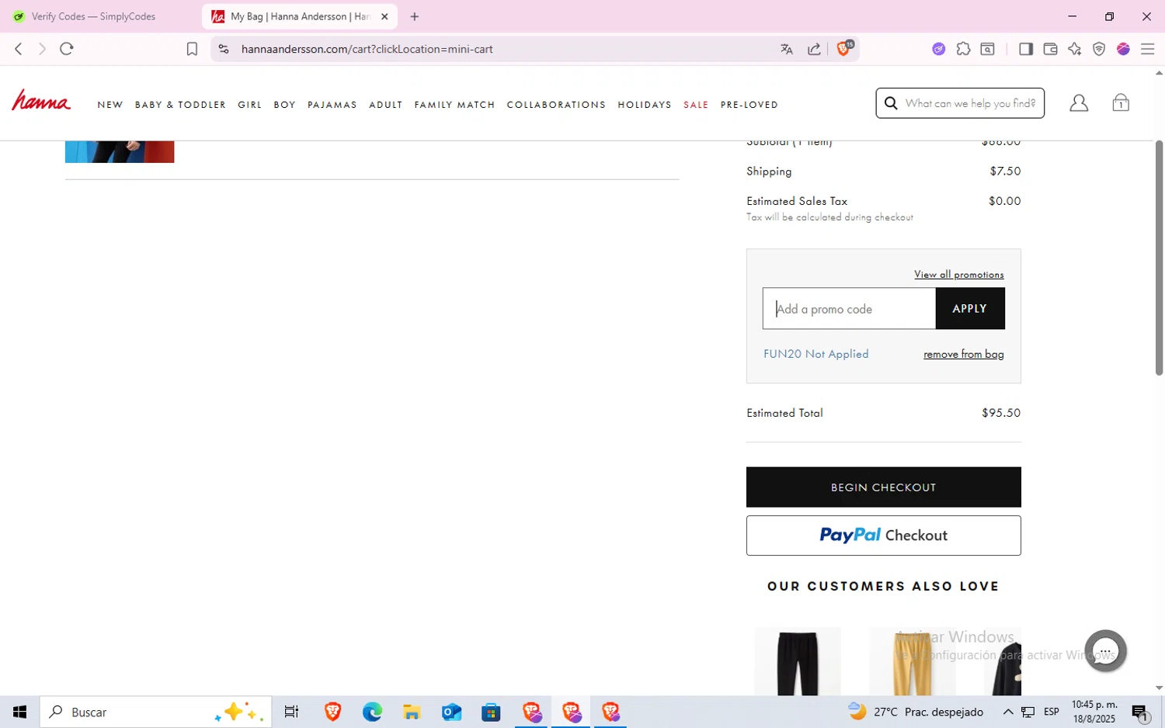Click ESP language indicator
Screen dimensions: 1165x728
click(1052, 712)
